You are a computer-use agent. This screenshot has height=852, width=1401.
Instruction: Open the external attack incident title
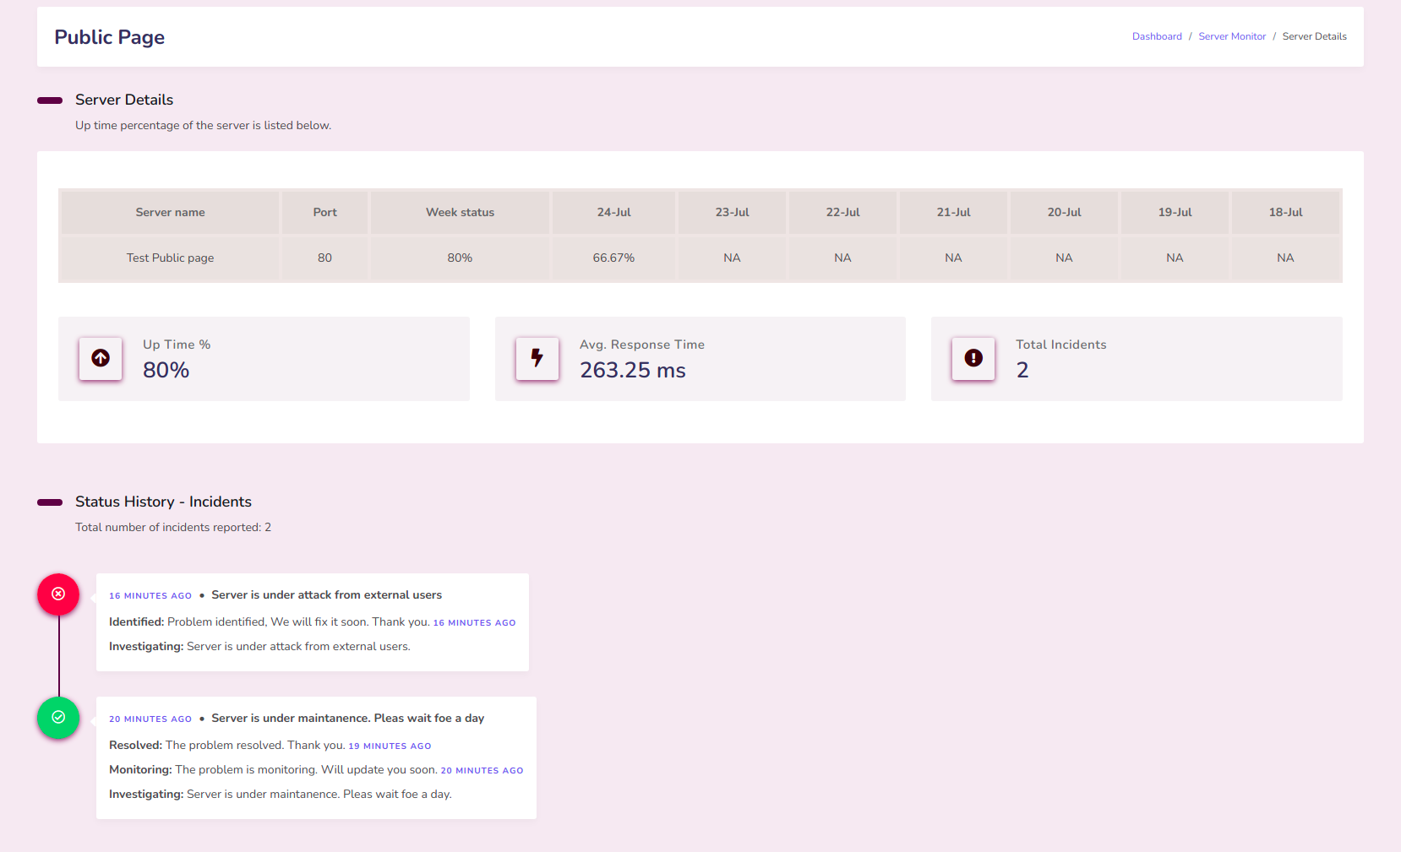click(x=326, y=595)
